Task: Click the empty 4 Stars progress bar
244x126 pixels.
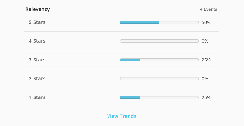Action: tap(159, 41)
